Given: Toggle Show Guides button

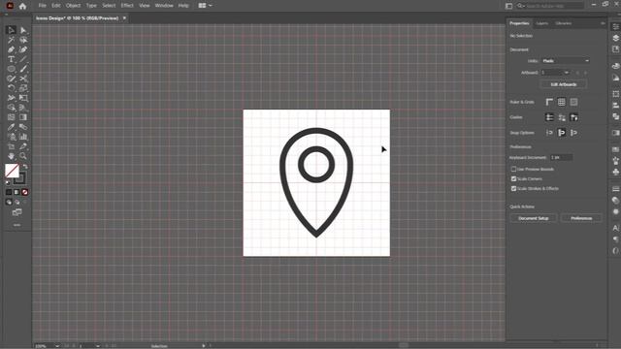Looking at the screenshot, I should point(549,117).
